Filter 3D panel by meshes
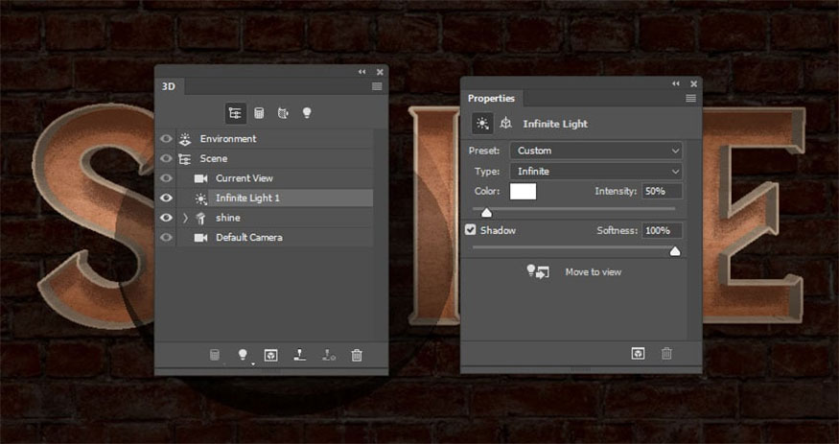 pos(258,113)
